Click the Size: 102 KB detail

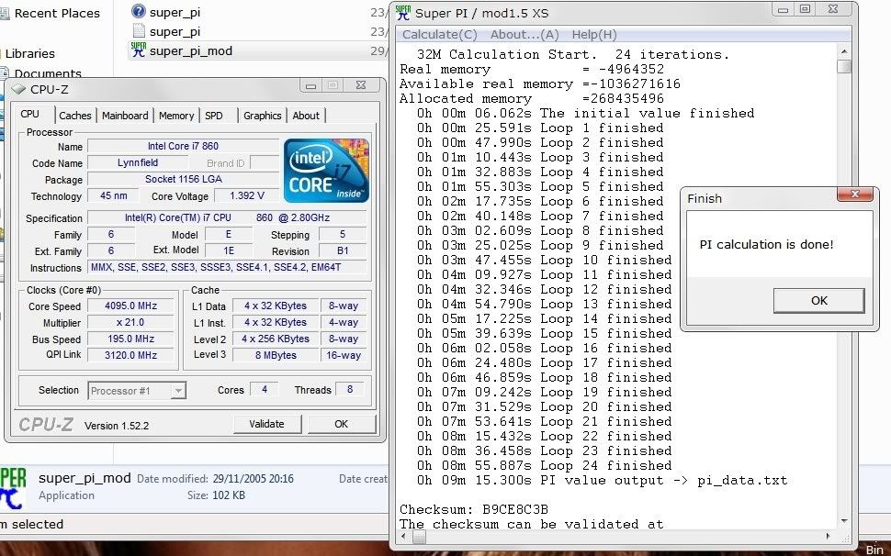(x=216, y=495)
